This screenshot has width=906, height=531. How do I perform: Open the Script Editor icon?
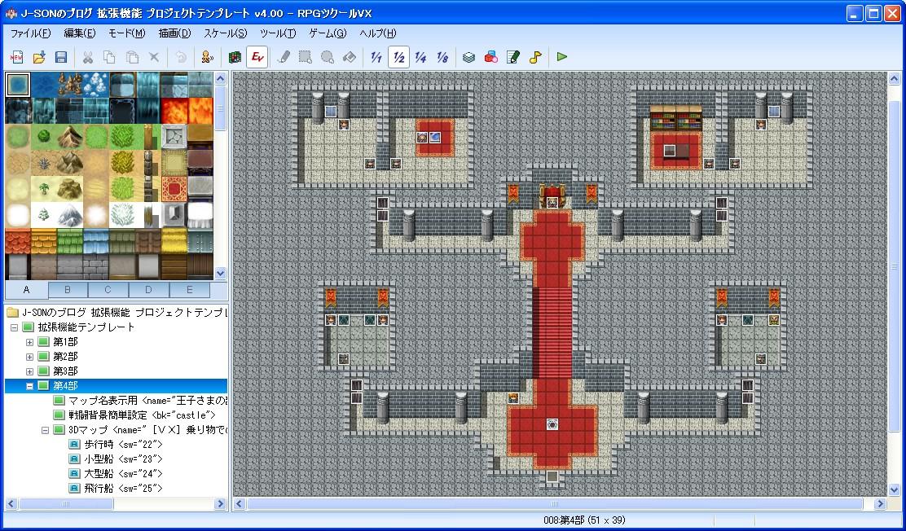pyautogui.click(x=513, y=57)
